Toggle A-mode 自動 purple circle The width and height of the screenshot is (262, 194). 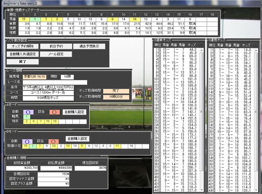coord(27,112)
